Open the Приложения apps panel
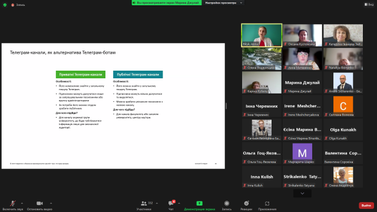Screen dimensions: 377x212 click(x=267, y=206)
